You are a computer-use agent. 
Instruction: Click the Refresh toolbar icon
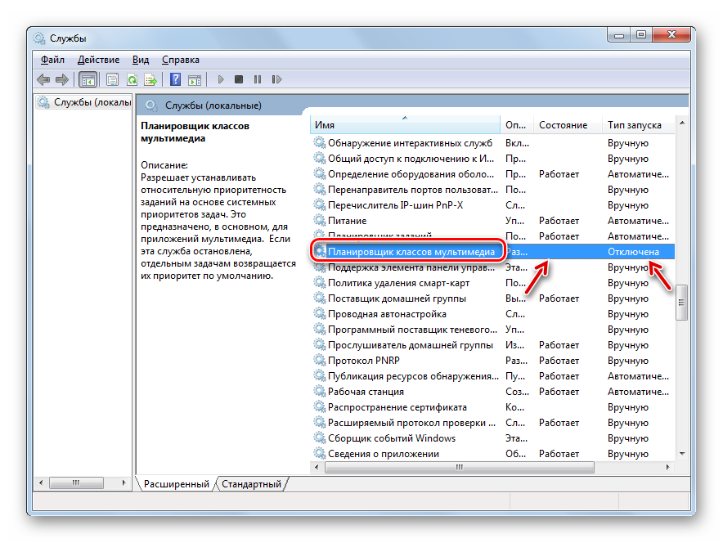132,80
